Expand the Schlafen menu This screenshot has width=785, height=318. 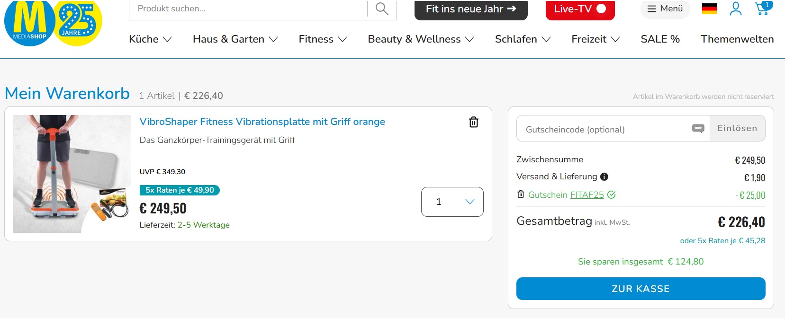tap(523, 39)
